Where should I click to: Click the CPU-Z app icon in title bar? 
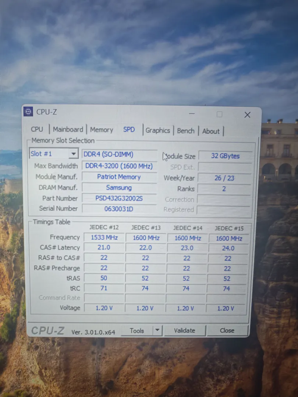coord(28,111)
